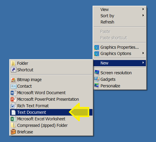Click the Personalize icon
Viewport: 156px width, 142px height.
[97, 86]
